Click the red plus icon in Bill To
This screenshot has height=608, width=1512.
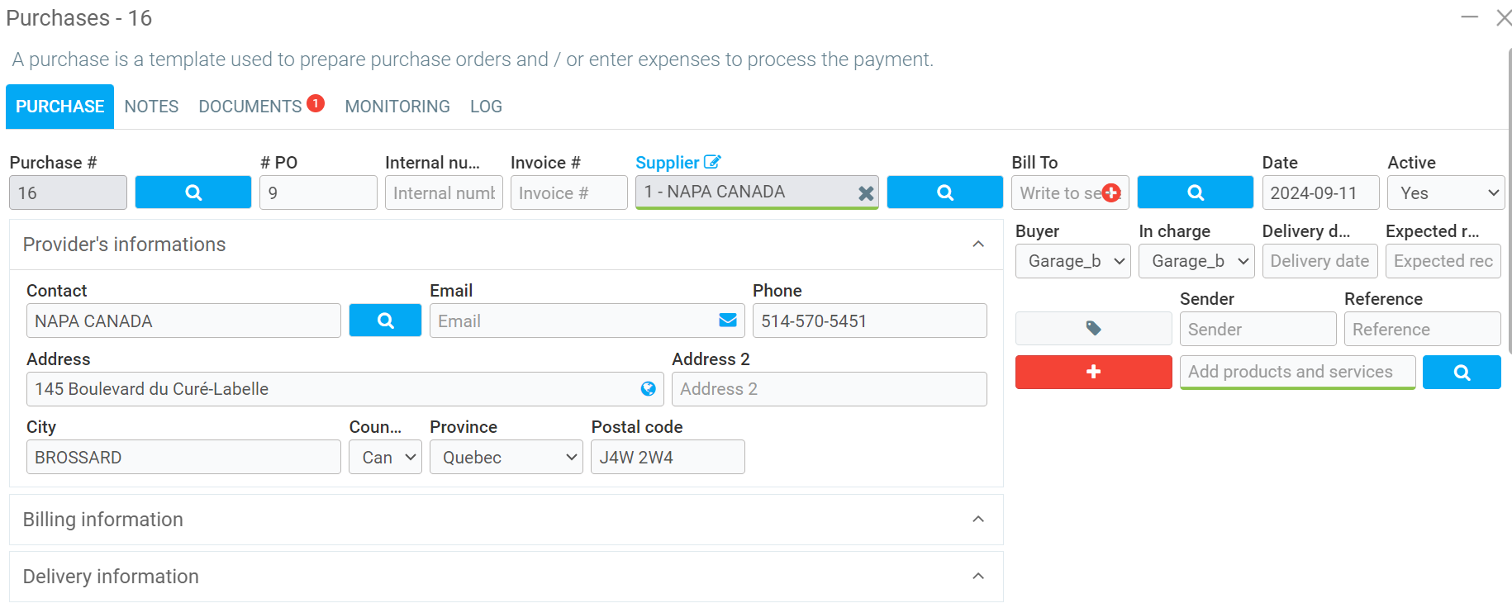tap(1111, 192)
